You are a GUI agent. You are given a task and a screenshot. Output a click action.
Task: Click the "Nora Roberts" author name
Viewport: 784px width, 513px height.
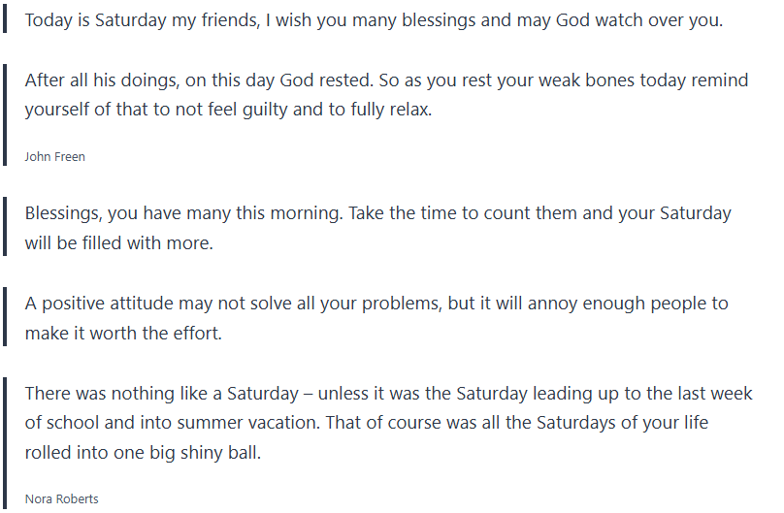point(62,499)
